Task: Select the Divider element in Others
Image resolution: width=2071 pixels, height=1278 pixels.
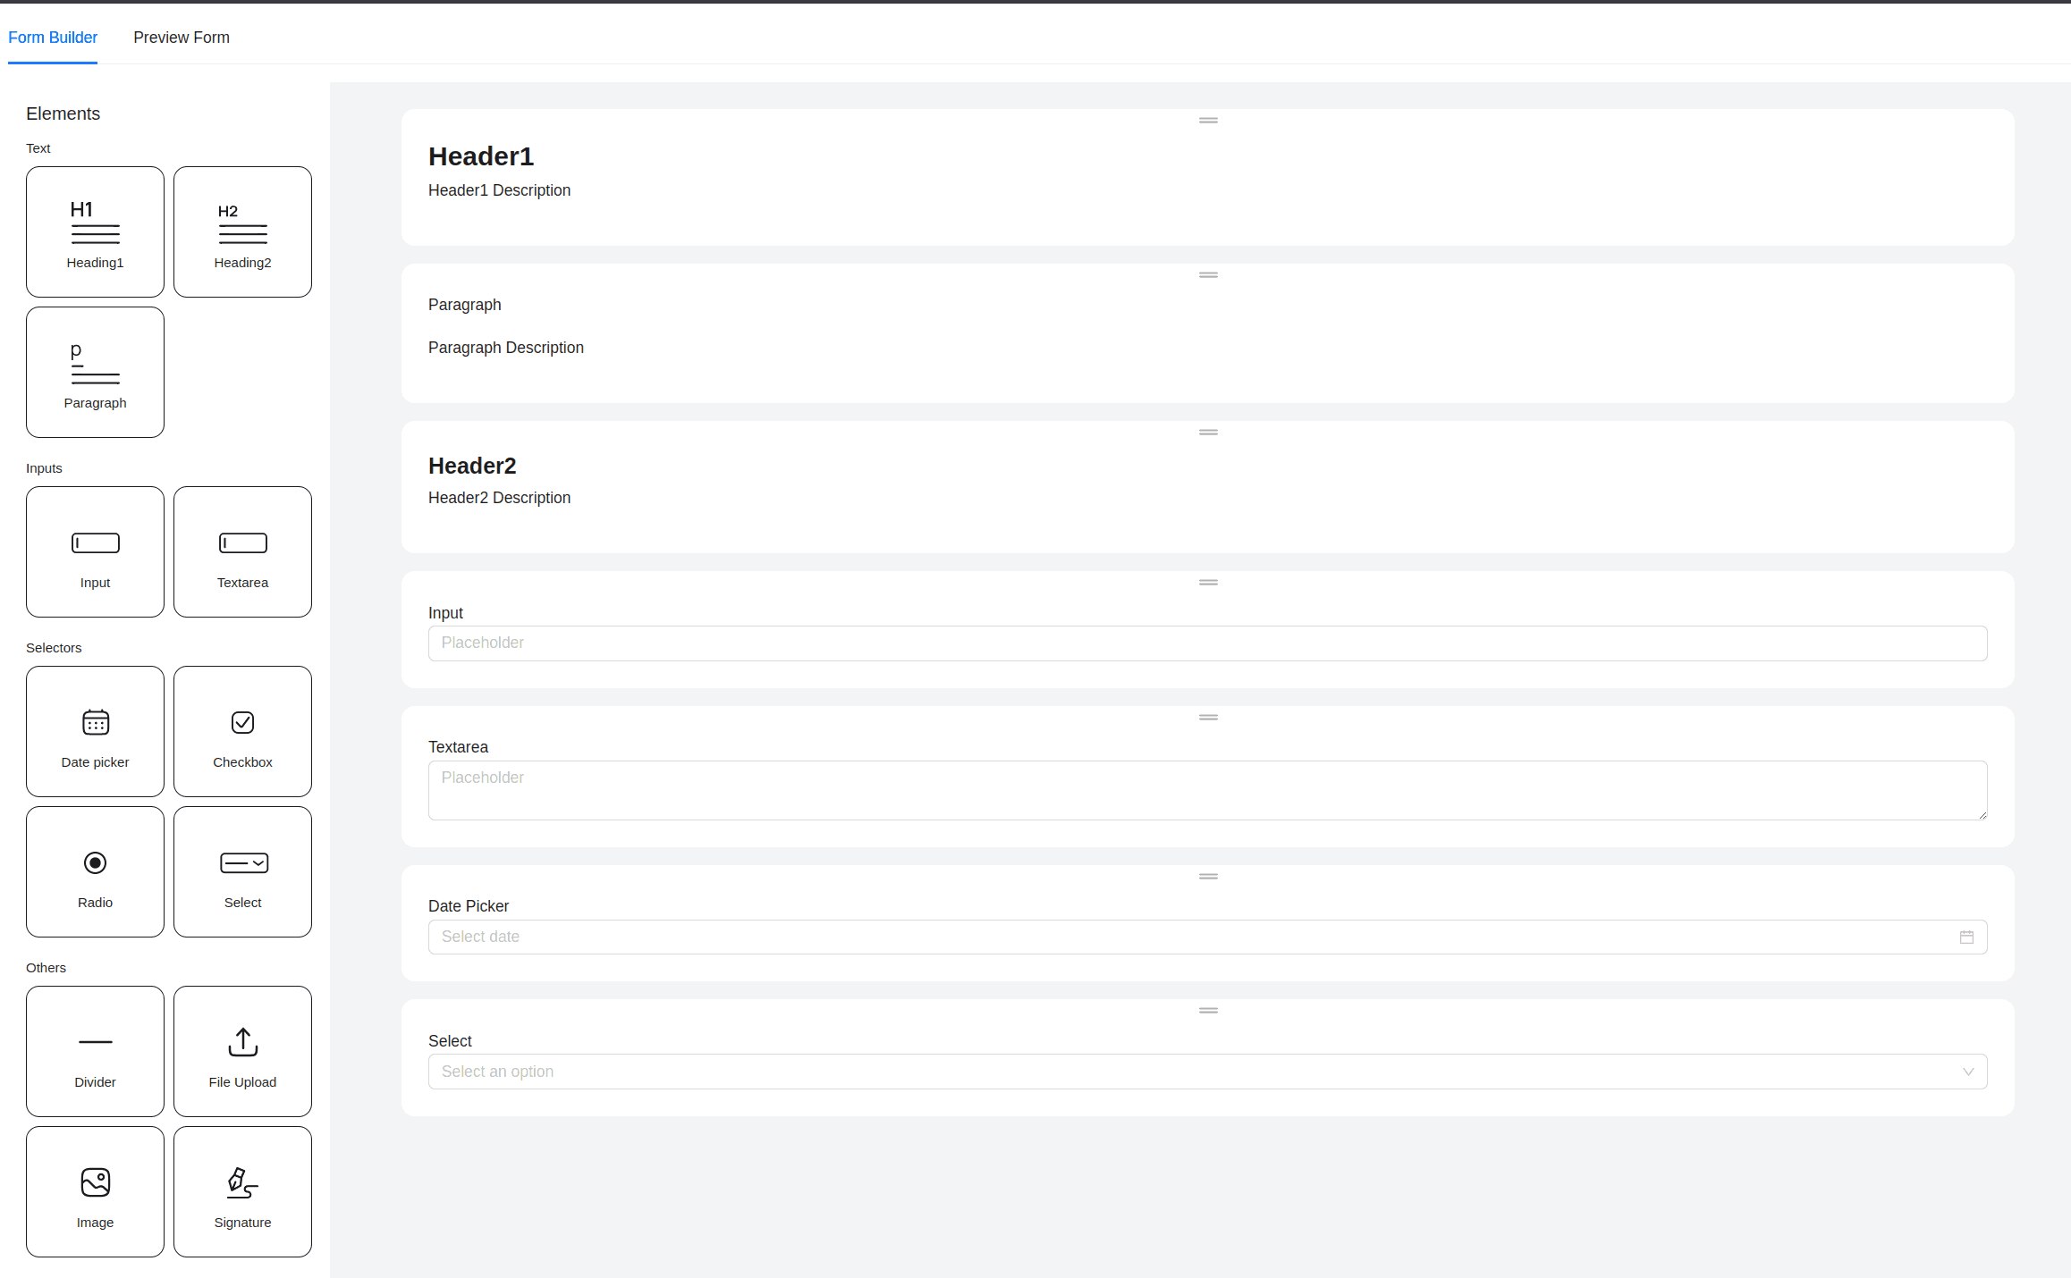Action: [x=95, y=1051]
